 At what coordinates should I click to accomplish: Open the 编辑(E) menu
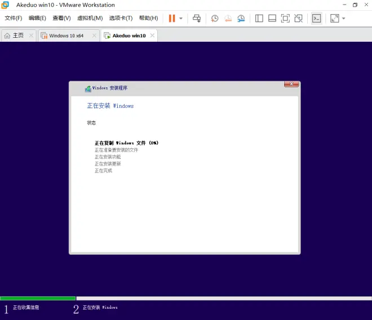pyautogui.click(x=37, y=18)
